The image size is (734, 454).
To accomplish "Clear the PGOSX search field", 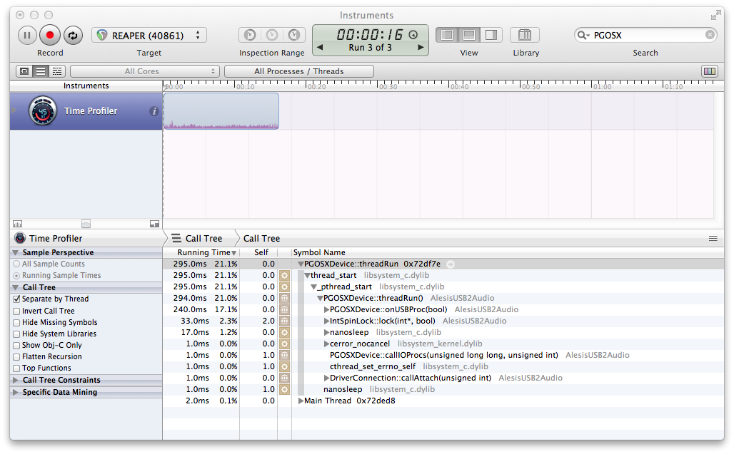I will pos(710,35).
